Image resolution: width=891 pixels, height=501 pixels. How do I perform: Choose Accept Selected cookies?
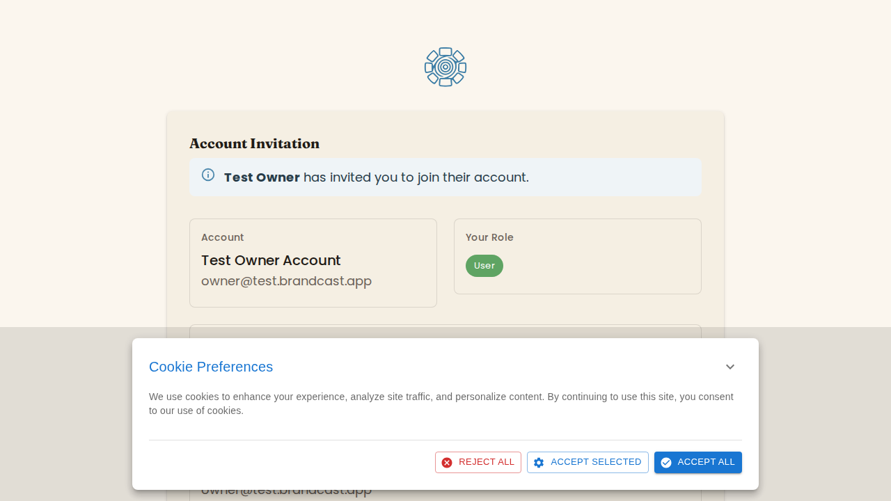(x=588, y=462)
